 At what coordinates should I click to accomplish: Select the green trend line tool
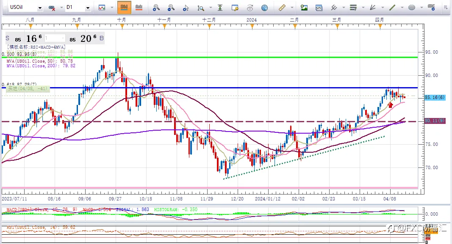(392, 8)
